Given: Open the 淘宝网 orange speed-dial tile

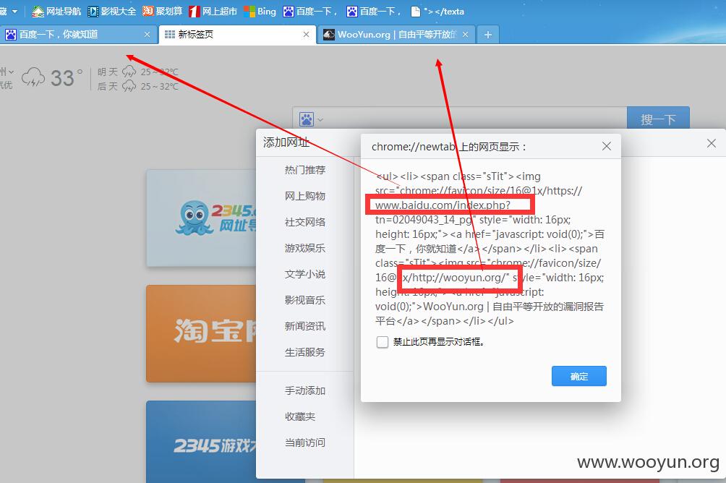Looking at the screenshot, I should (201, 333).
